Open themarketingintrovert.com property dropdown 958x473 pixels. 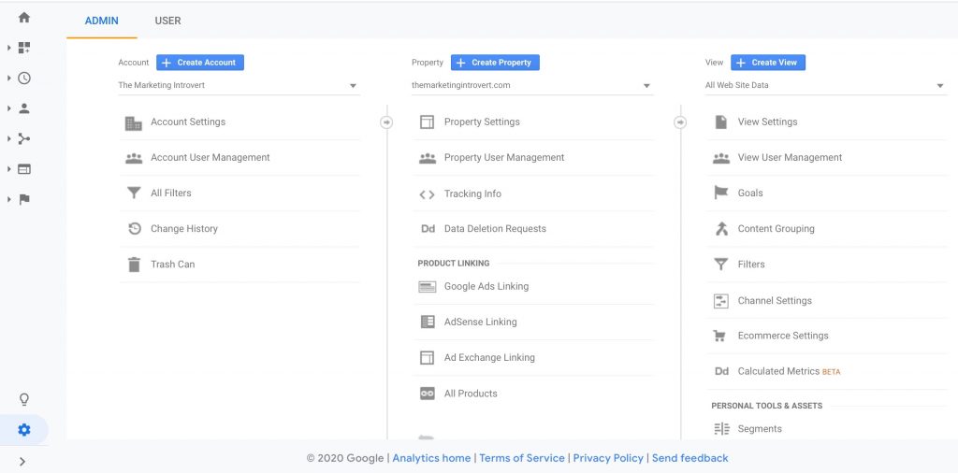coord(532,85)
